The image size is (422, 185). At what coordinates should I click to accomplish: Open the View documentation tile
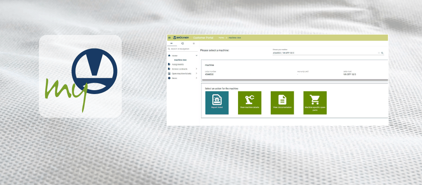(x=282, y=103)
